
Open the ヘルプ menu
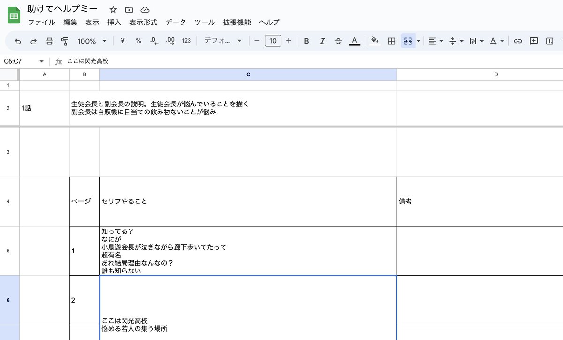pos(269,22)
